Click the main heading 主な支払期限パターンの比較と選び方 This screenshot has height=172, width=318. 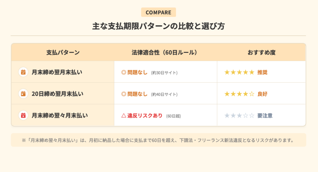pos(158,26)
